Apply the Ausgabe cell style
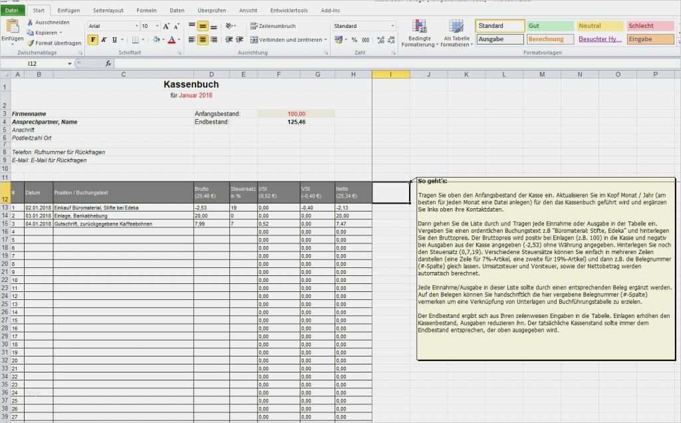This screenshot has height=423, width=681. click(499, 39)
